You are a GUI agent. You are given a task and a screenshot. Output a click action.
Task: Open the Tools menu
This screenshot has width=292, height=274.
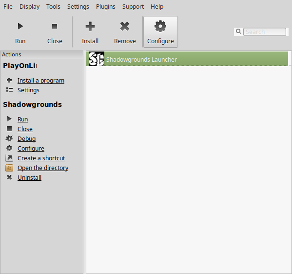[x=53, y=7]
